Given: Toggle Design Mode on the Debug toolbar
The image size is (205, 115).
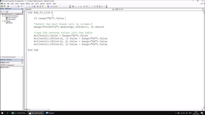Looking at the screenshot, I should (73, 6).
